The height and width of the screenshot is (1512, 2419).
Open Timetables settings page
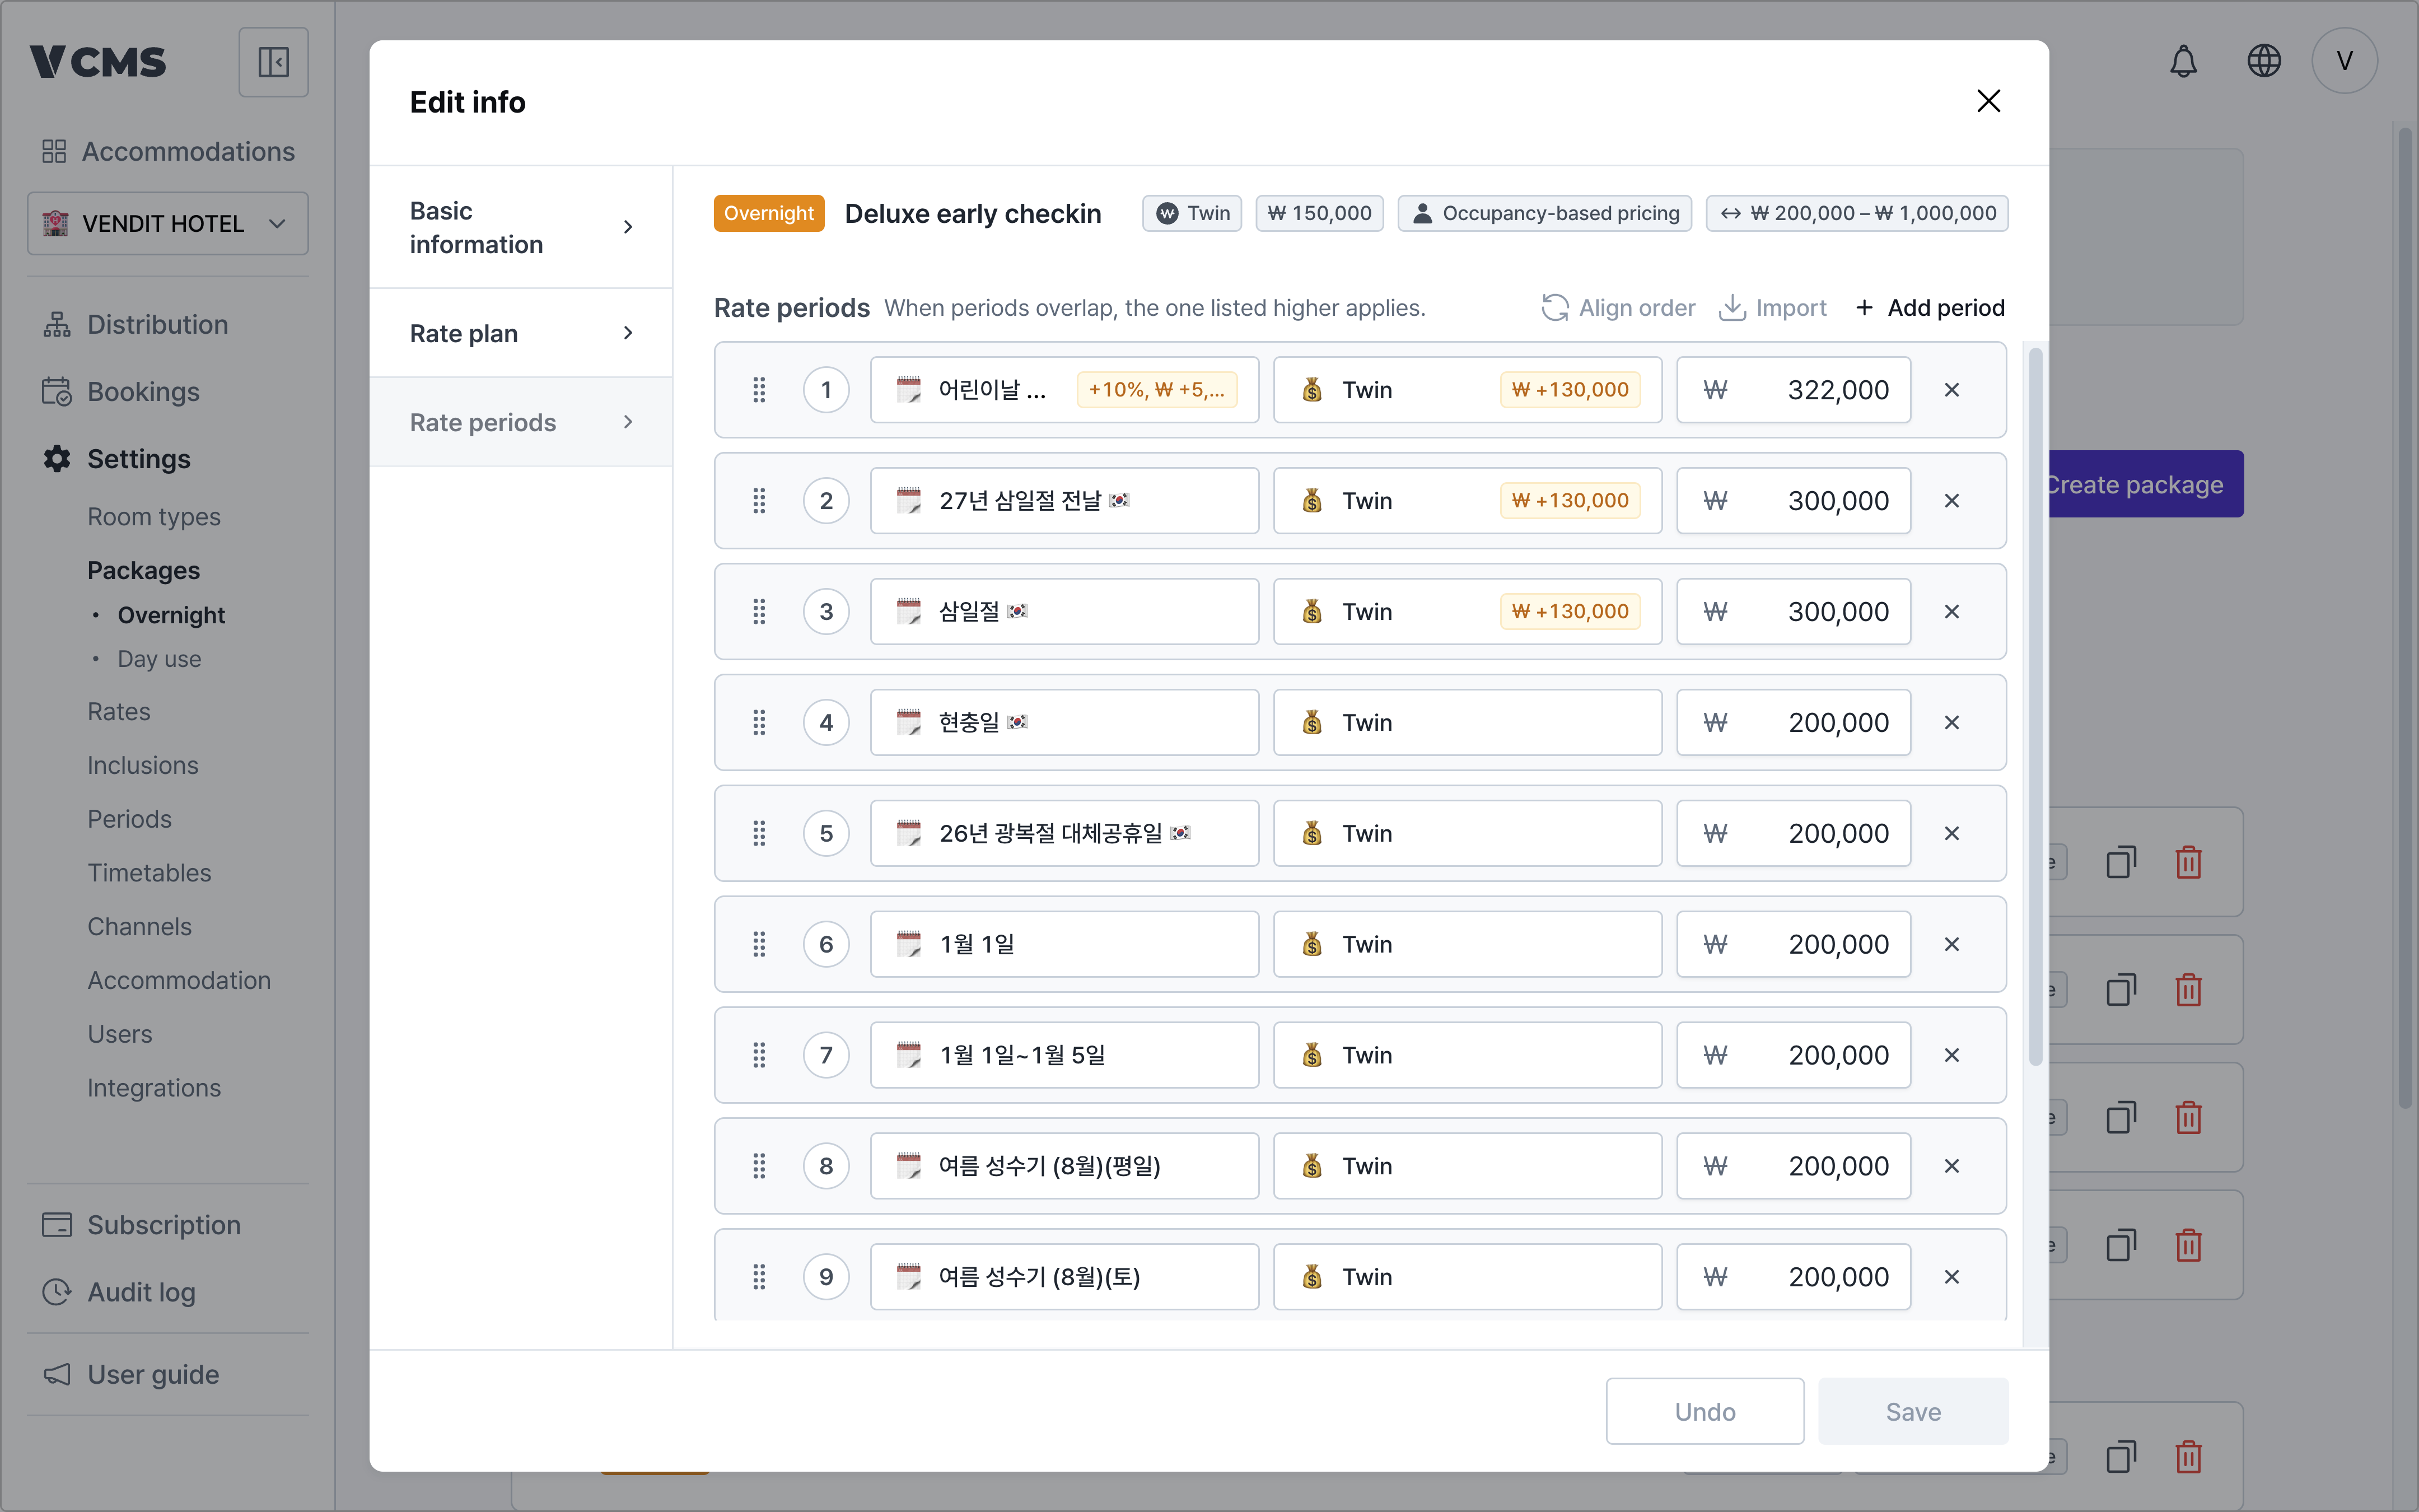pyautogui.click(x=150, y=873)
